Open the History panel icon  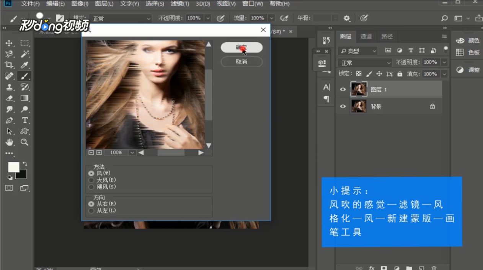tap(326, 40)
